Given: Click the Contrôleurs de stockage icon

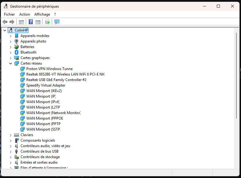Looking at the screenshot, I should pos(17,157).
